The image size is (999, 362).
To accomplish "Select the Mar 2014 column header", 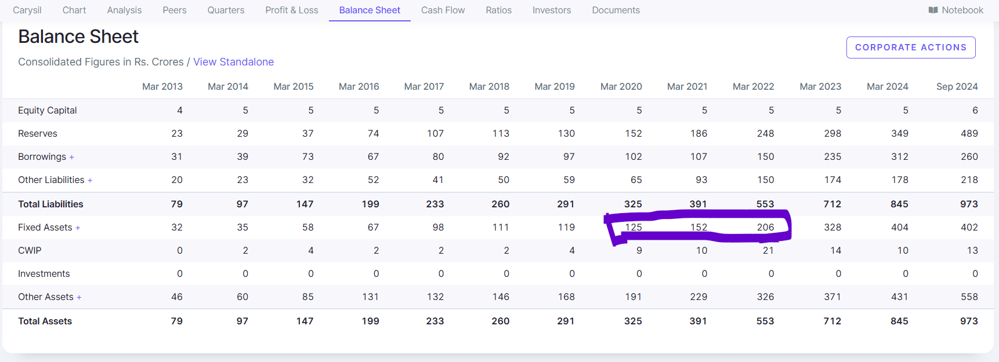I will 228,86.
